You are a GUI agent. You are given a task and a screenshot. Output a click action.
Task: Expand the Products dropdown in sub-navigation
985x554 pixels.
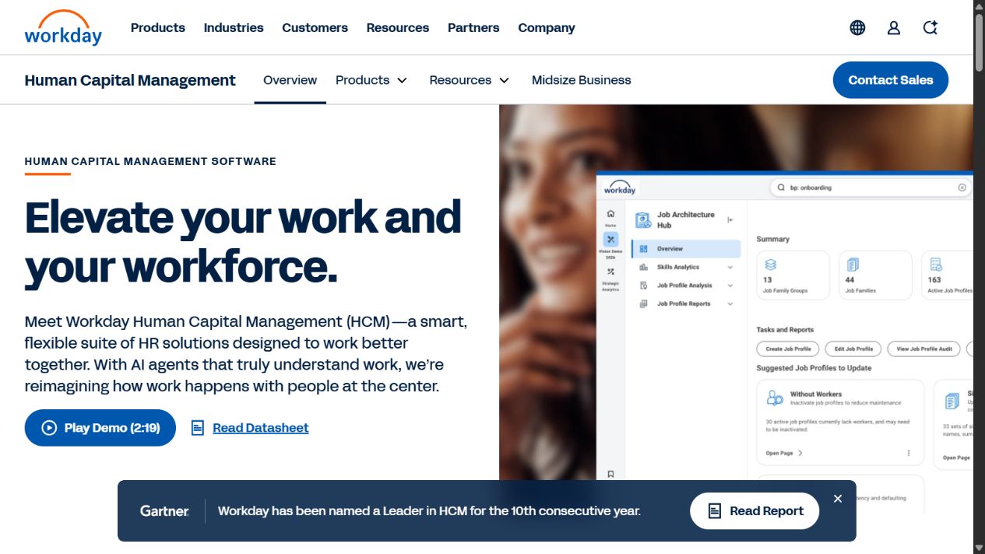click(x=402, y=80)
